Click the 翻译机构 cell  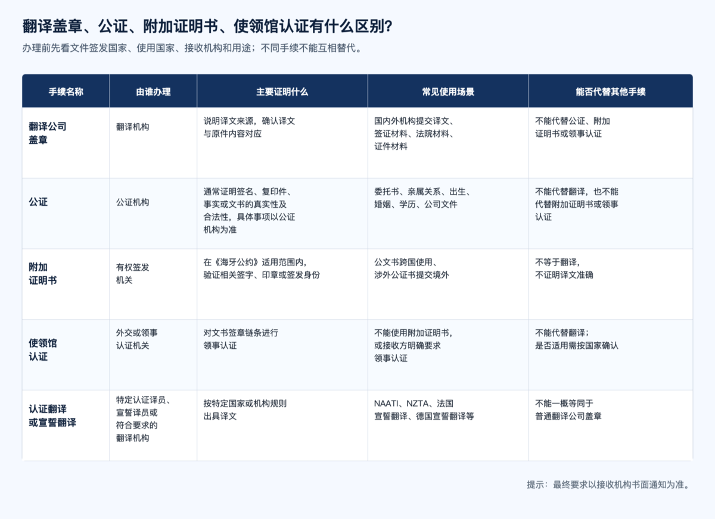pyautogui.click(x=133, y=127)
